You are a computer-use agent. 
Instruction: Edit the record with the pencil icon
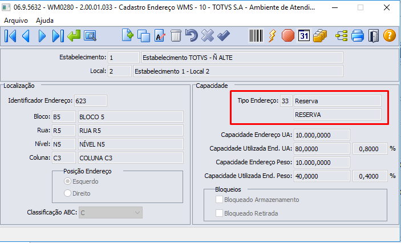pyautogui.click(x=160, y=36)
